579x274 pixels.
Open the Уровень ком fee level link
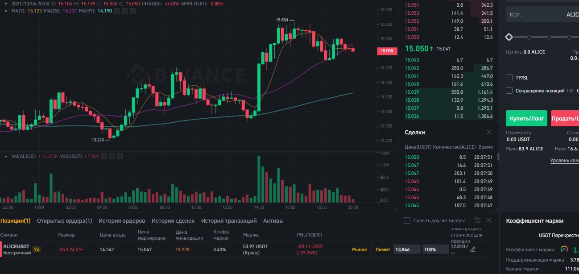point(564,160)
